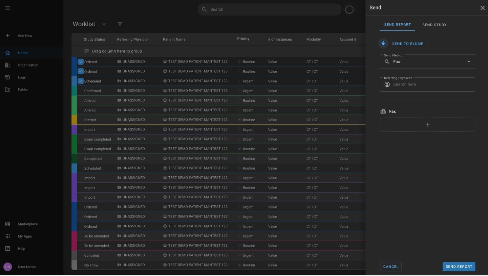The height and width of the screenshot is (276, 488).
Task: Uncheck the first Ordered row checkbox
Action: (81, 62)
